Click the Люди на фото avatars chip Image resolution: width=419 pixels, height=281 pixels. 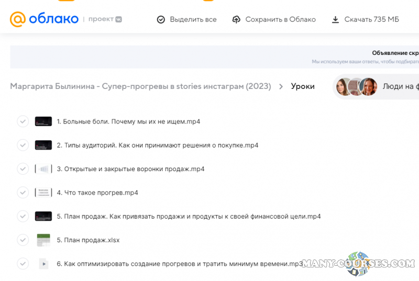[377, 86]
